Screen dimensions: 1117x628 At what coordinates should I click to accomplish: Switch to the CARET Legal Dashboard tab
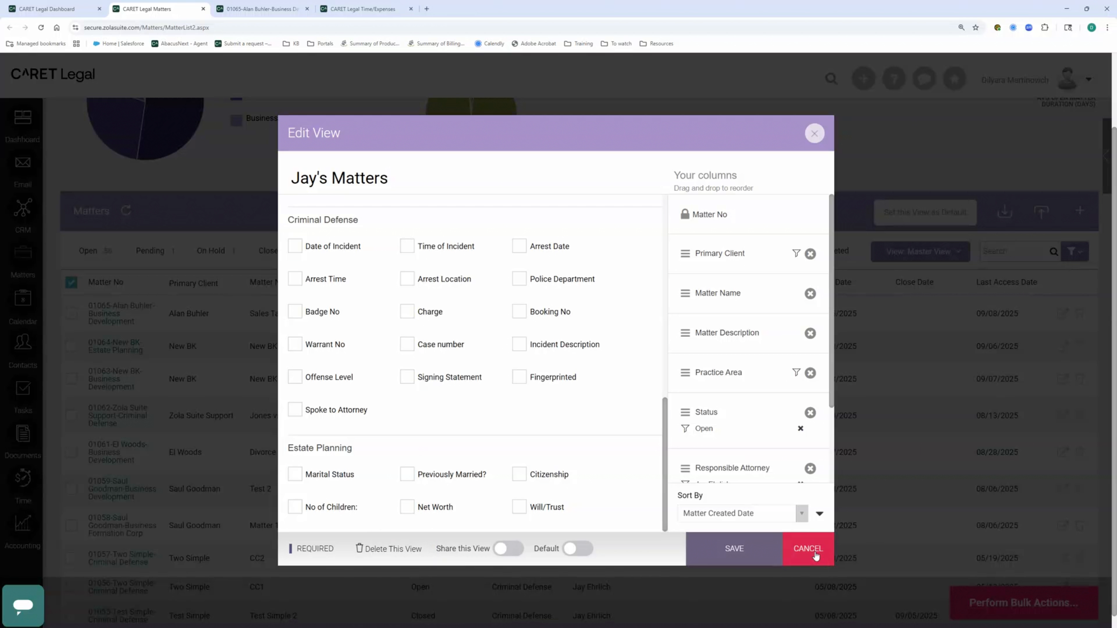pos(54,9)
